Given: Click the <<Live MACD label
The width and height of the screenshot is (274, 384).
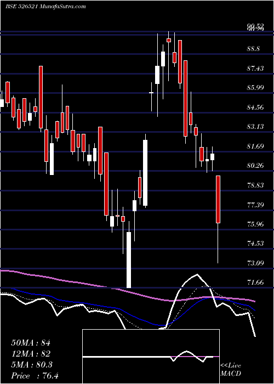Looking at the screenshot, I should click(x=231, y=369).
